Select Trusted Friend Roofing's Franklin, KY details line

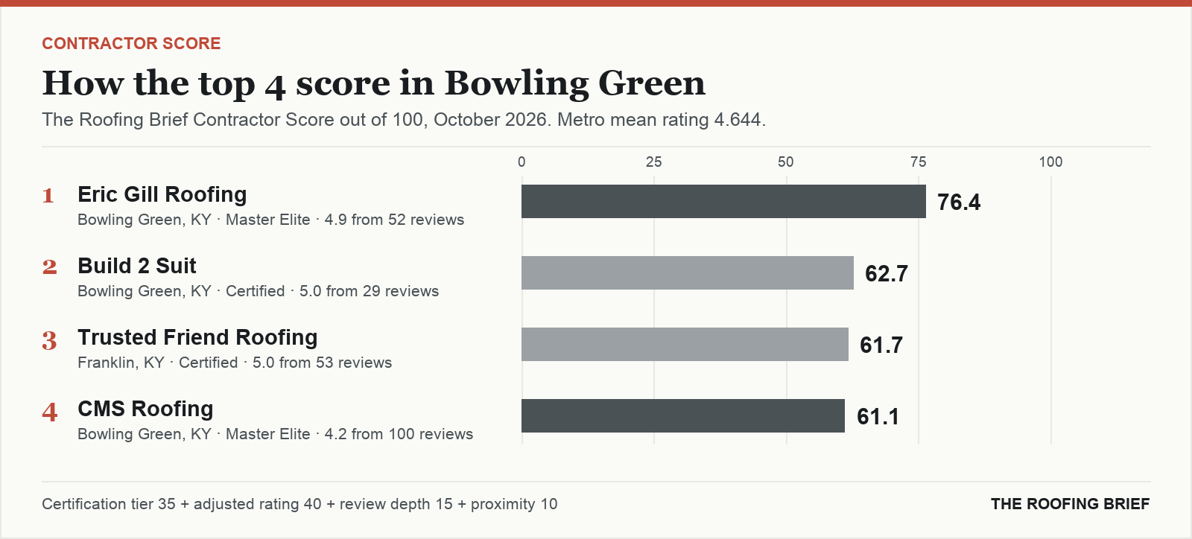click(x=235, y=363)
